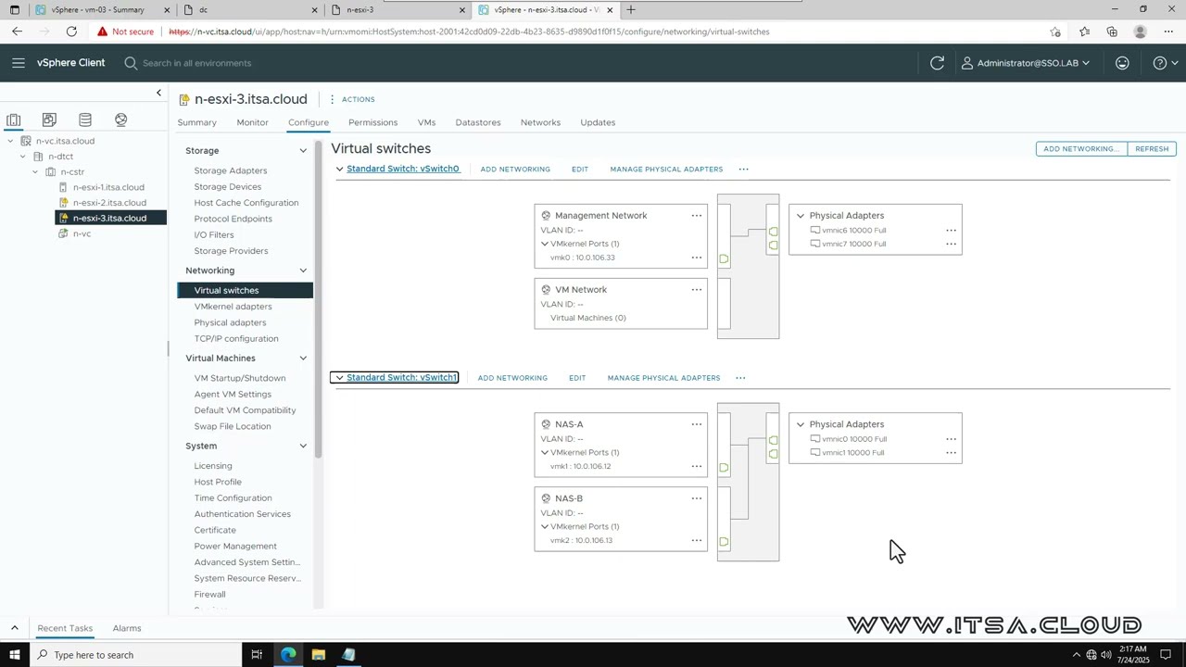Open more actions ellipsis for vSwitch1

(x=740, y=378)
